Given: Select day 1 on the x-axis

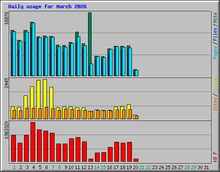Looking at the screenshot, I should click(14, 167).
